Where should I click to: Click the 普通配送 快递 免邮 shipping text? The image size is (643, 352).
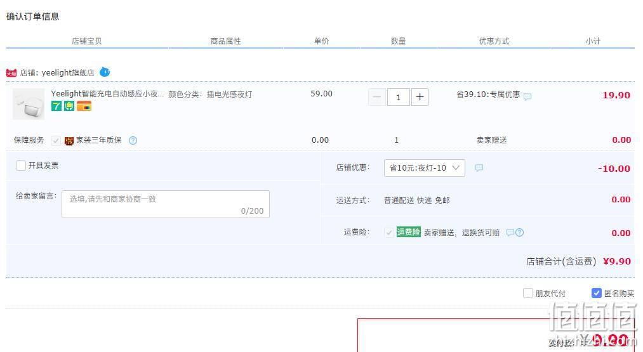[x=417, y=200]
